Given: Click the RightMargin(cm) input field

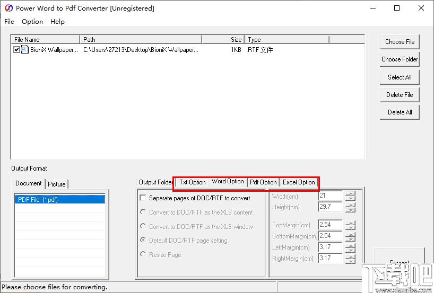Looking at the screenshot, I should (330, 258).
